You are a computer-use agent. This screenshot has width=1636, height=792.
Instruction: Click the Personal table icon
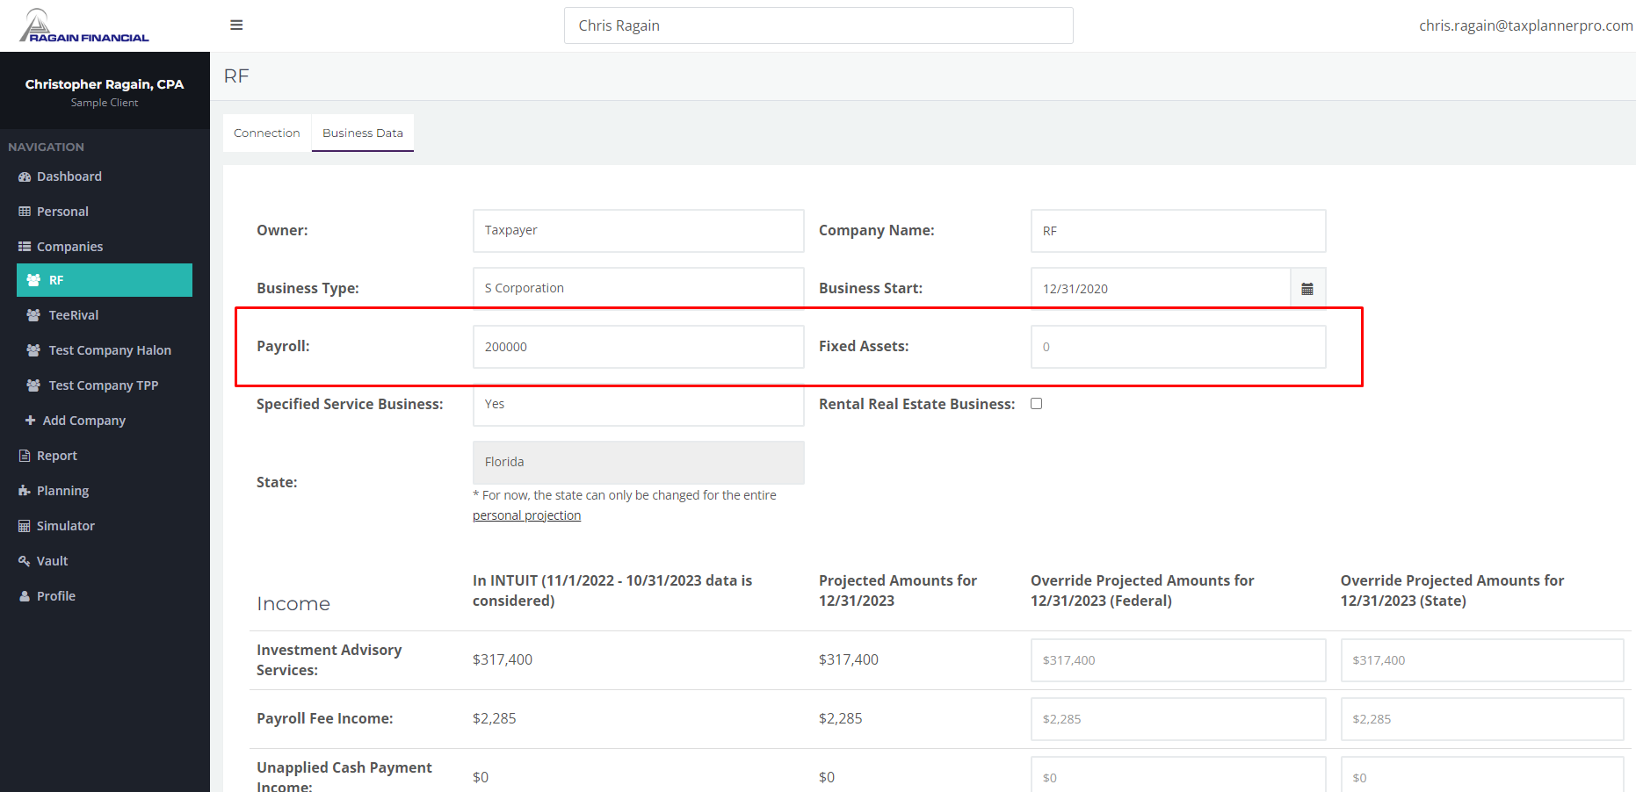coord(25,212)
